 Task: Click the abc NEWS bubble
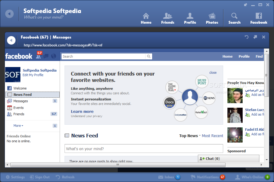[209, 98]
